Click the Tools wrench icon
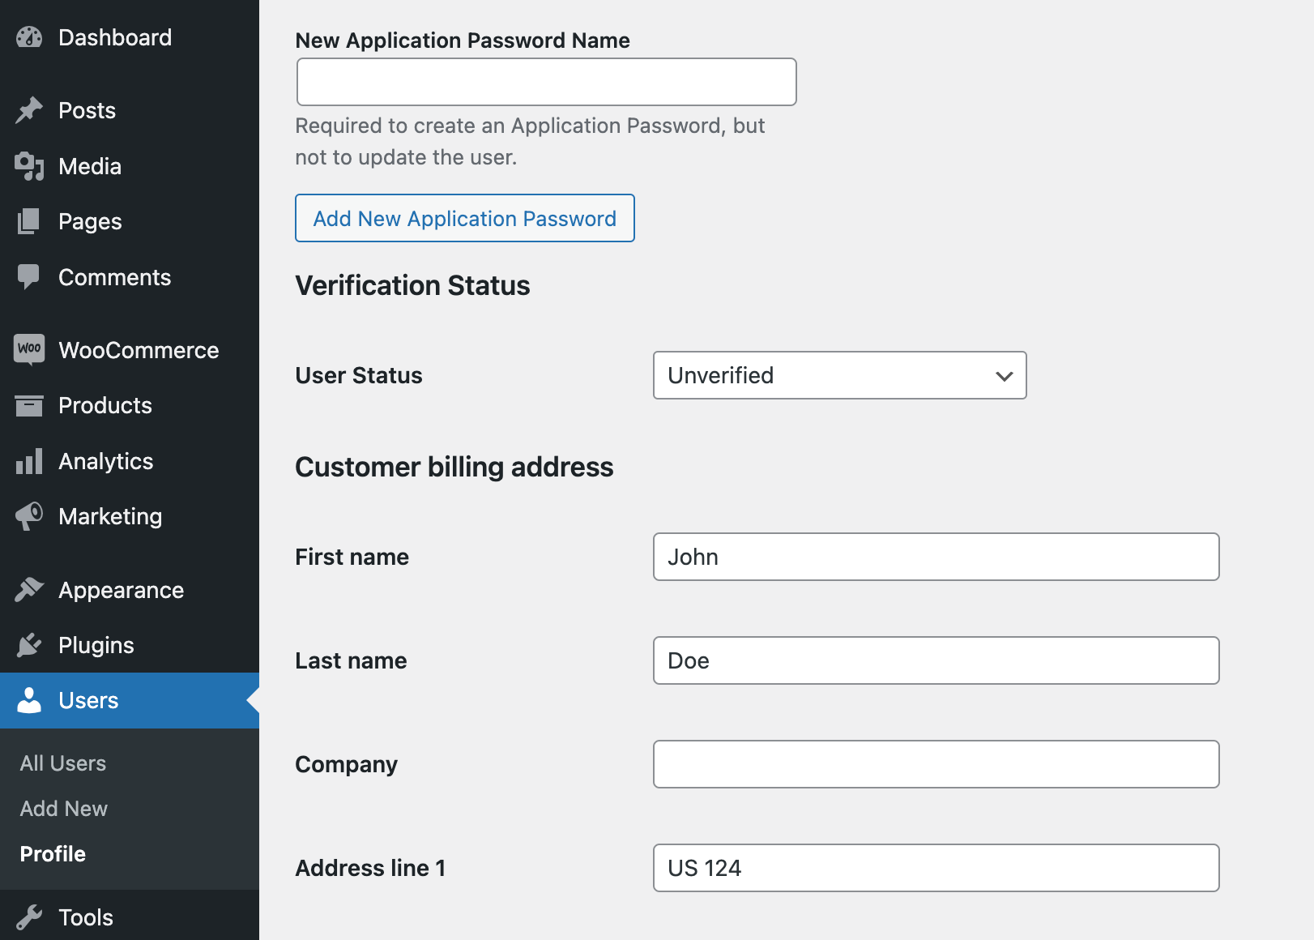Viewport: 1314px width, 940px height. point(28,916)
